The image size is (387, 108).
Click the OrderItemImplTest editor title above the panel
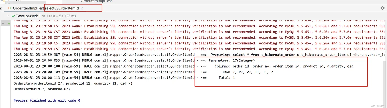(x=96, y=1)
